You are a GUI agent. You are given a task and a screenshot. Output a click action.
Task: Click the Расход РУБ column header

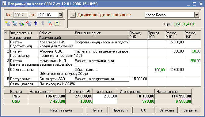pos(175,35)
